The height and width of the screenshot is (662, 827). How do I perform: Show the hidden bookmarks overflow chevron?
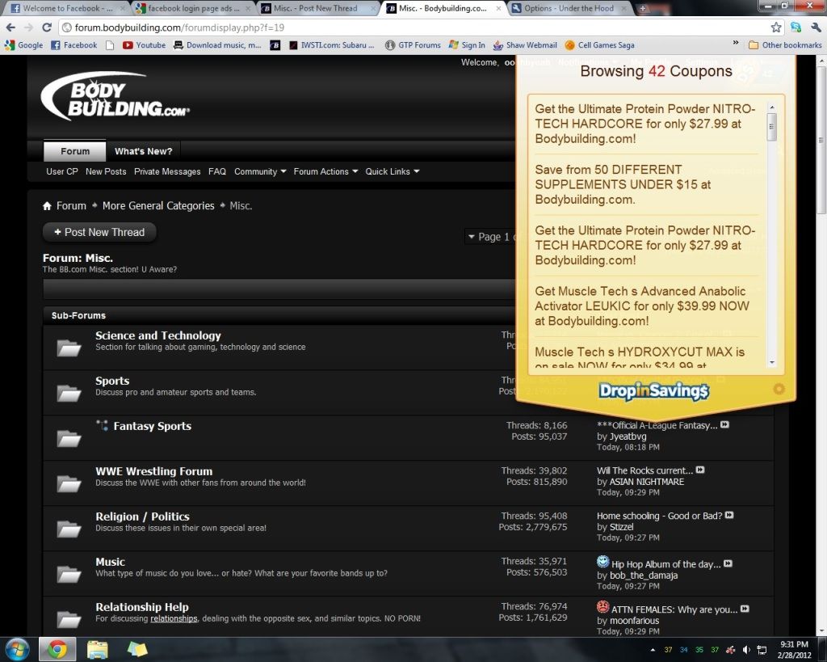(735, 44)
